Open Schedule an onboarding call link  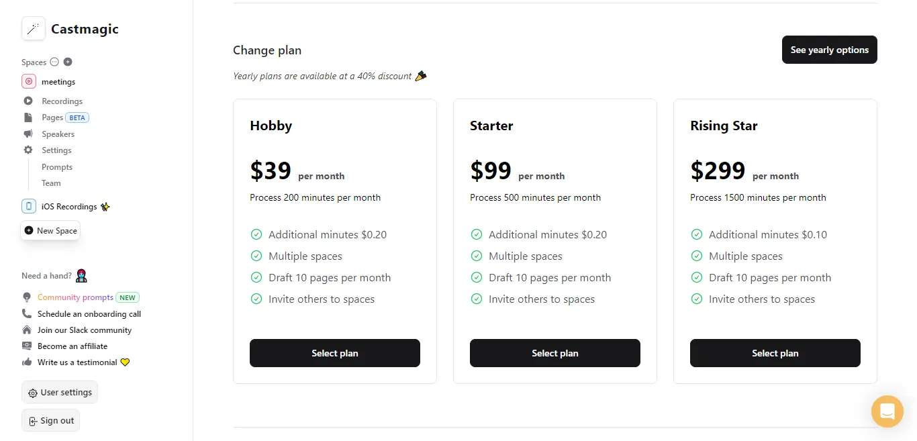point(89,314)
